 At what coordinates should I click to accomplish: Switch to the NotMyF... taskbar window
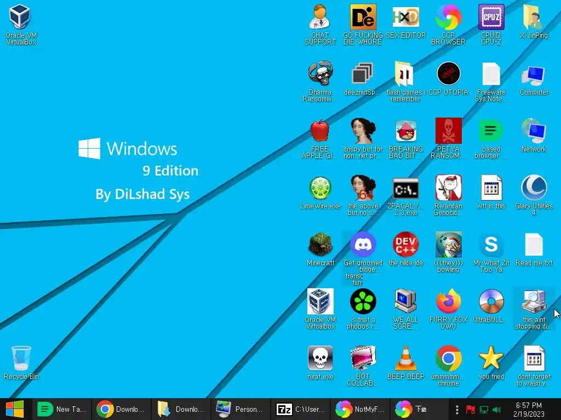coord(359,409)
